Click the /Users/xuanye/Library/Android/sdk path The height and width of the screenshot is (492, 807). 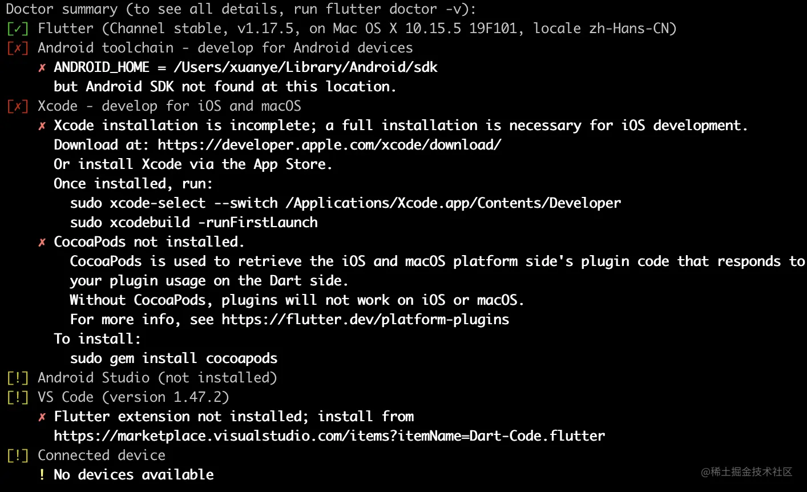coord(305,67)
